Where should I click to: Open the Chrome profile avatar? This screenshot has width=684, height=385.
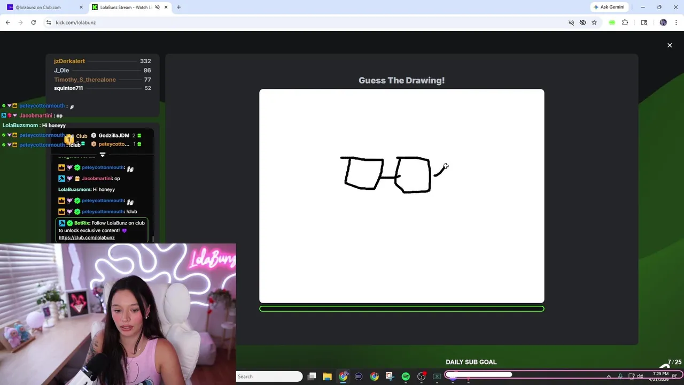tap(663, 22)
